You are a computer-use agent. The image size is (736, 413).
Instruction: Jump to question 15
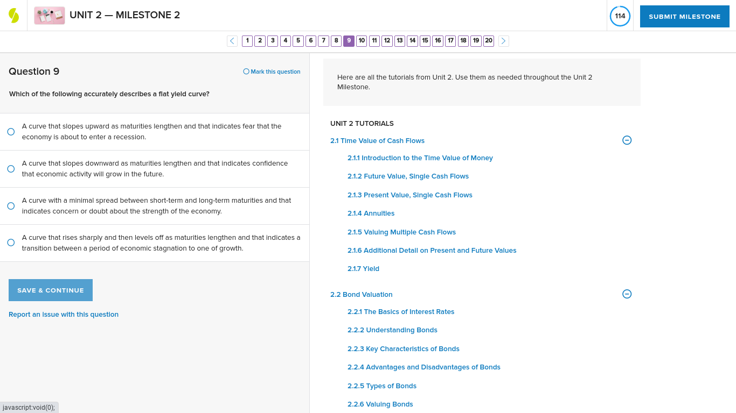[x=425, y=41]
